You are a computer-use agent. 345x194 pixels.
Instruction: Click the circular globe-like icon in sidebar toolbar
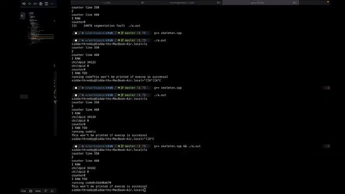coord(41,4)
